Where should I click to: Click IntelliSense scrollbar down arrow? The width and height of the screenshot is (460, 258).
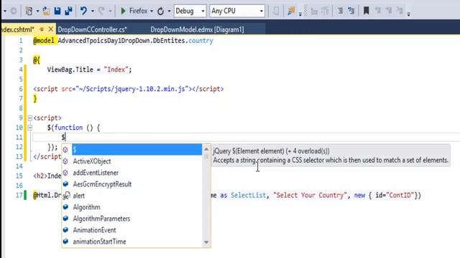coord(206,242)
